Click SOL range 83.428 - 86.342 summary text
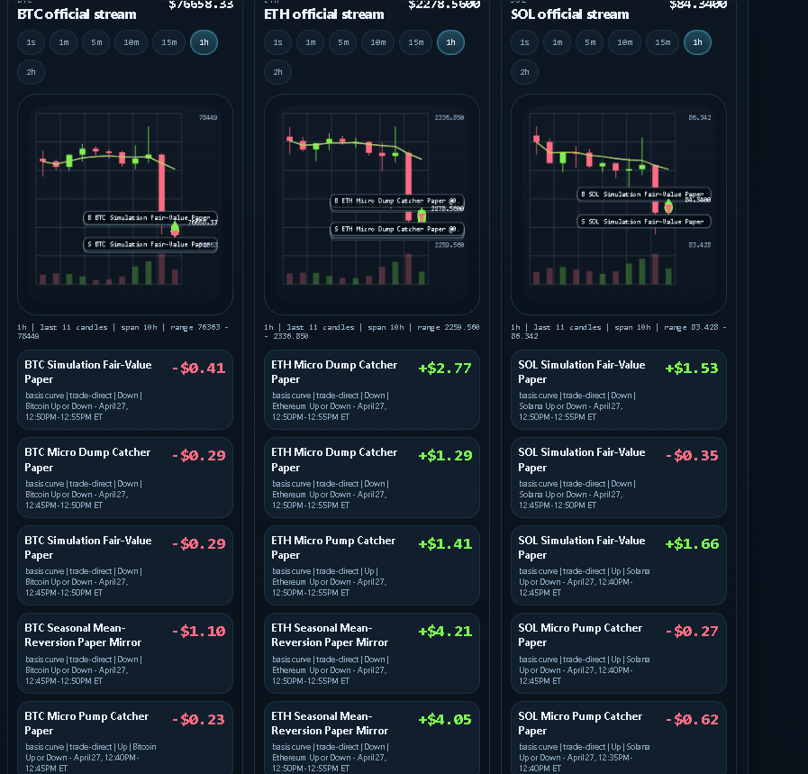The height and width of the screenshot is (774, 808). pos(618,332)
